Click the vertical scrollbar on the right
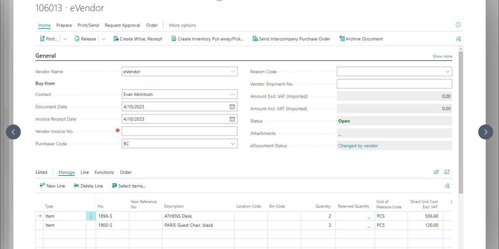This screenshot has height=249, width=499. coord(460,120)
